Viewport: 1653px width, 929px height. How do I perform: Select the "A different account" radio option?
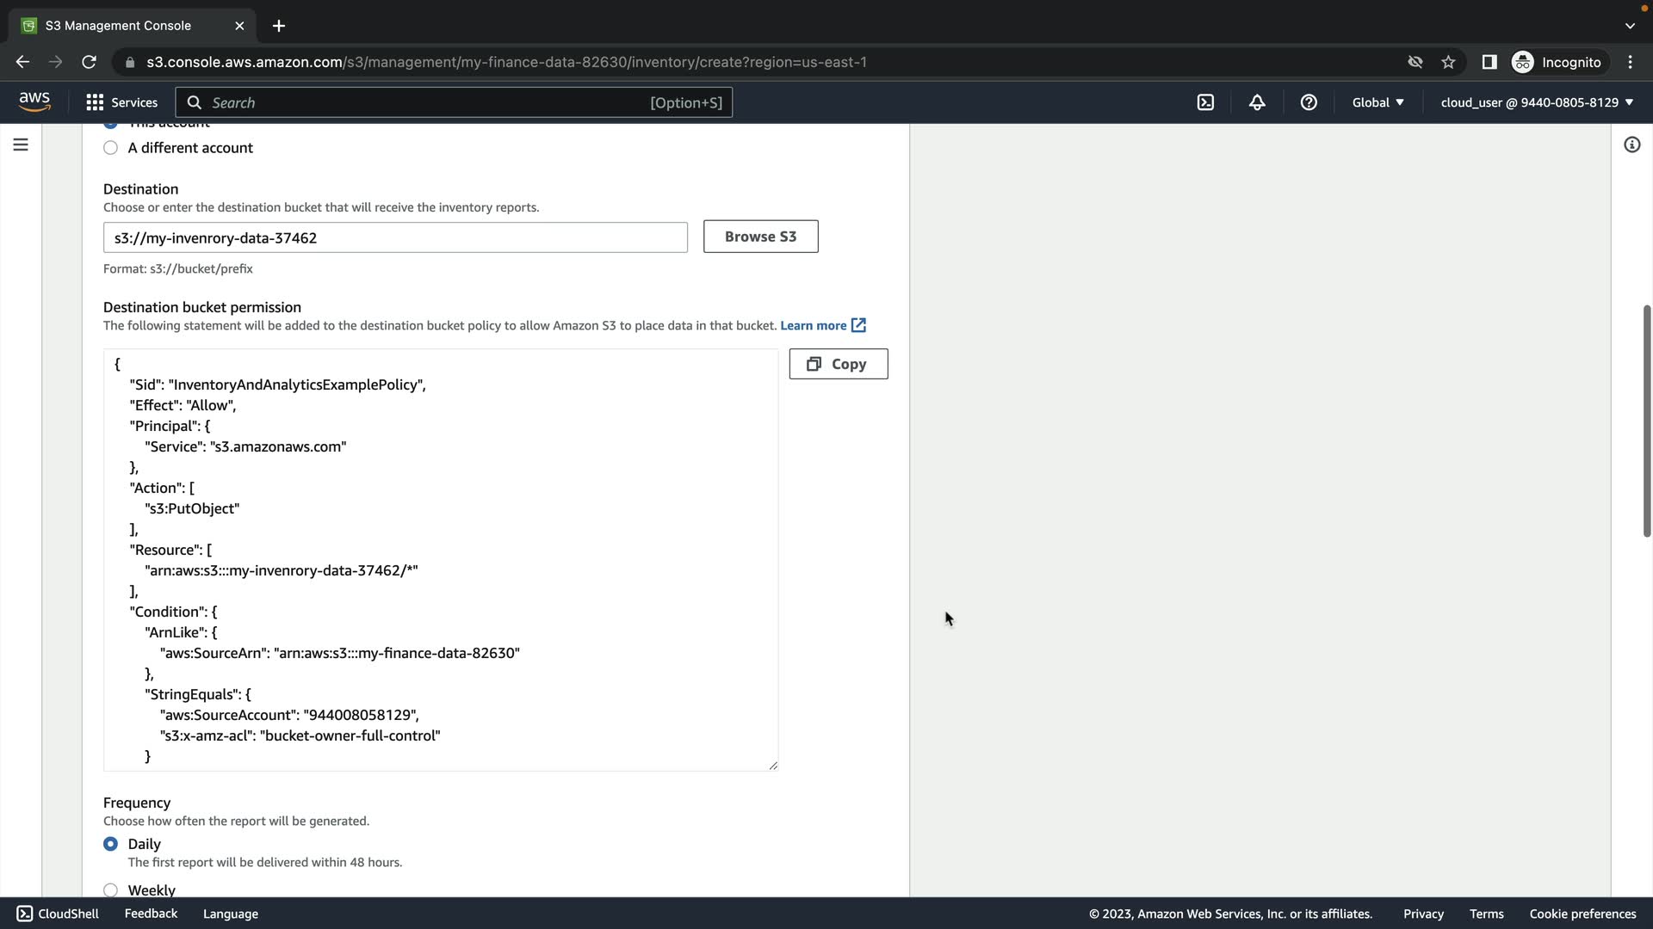pos(111,148)
